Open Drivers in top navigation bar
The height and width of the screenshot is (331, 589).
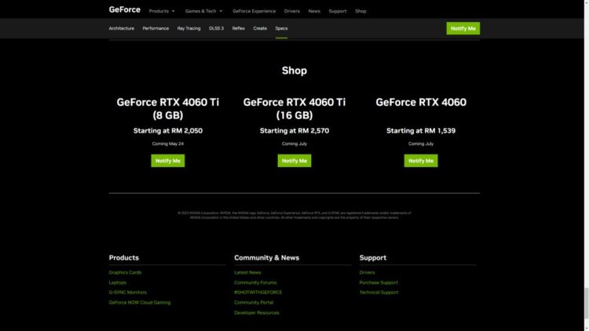292,11
